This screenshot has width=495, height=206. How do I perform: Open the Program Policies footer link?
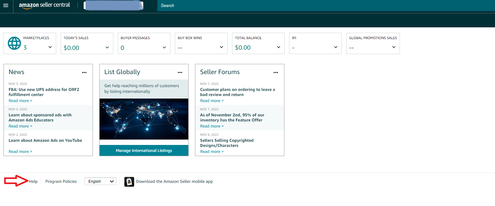tap(61, 182)
